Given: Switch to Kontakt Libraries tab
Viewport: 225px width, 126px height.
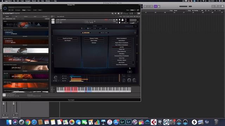Looking at the screenshot, I should coord(7,16).
